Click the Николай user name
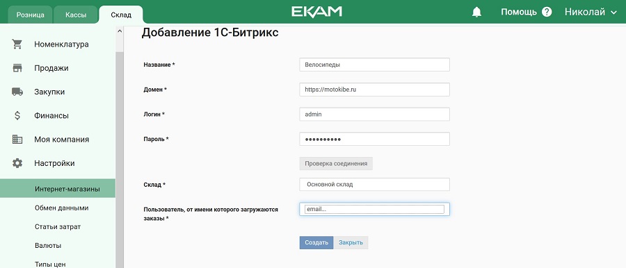Viewport: 626px width, 268px height. 584,12
